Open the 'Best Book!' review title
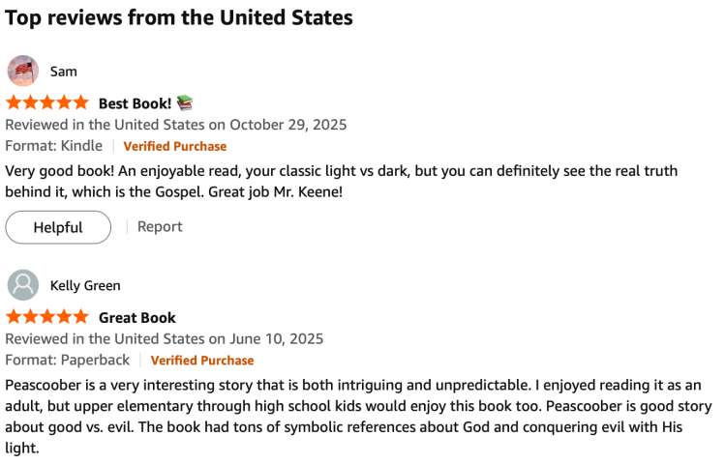 pos(135,102)
